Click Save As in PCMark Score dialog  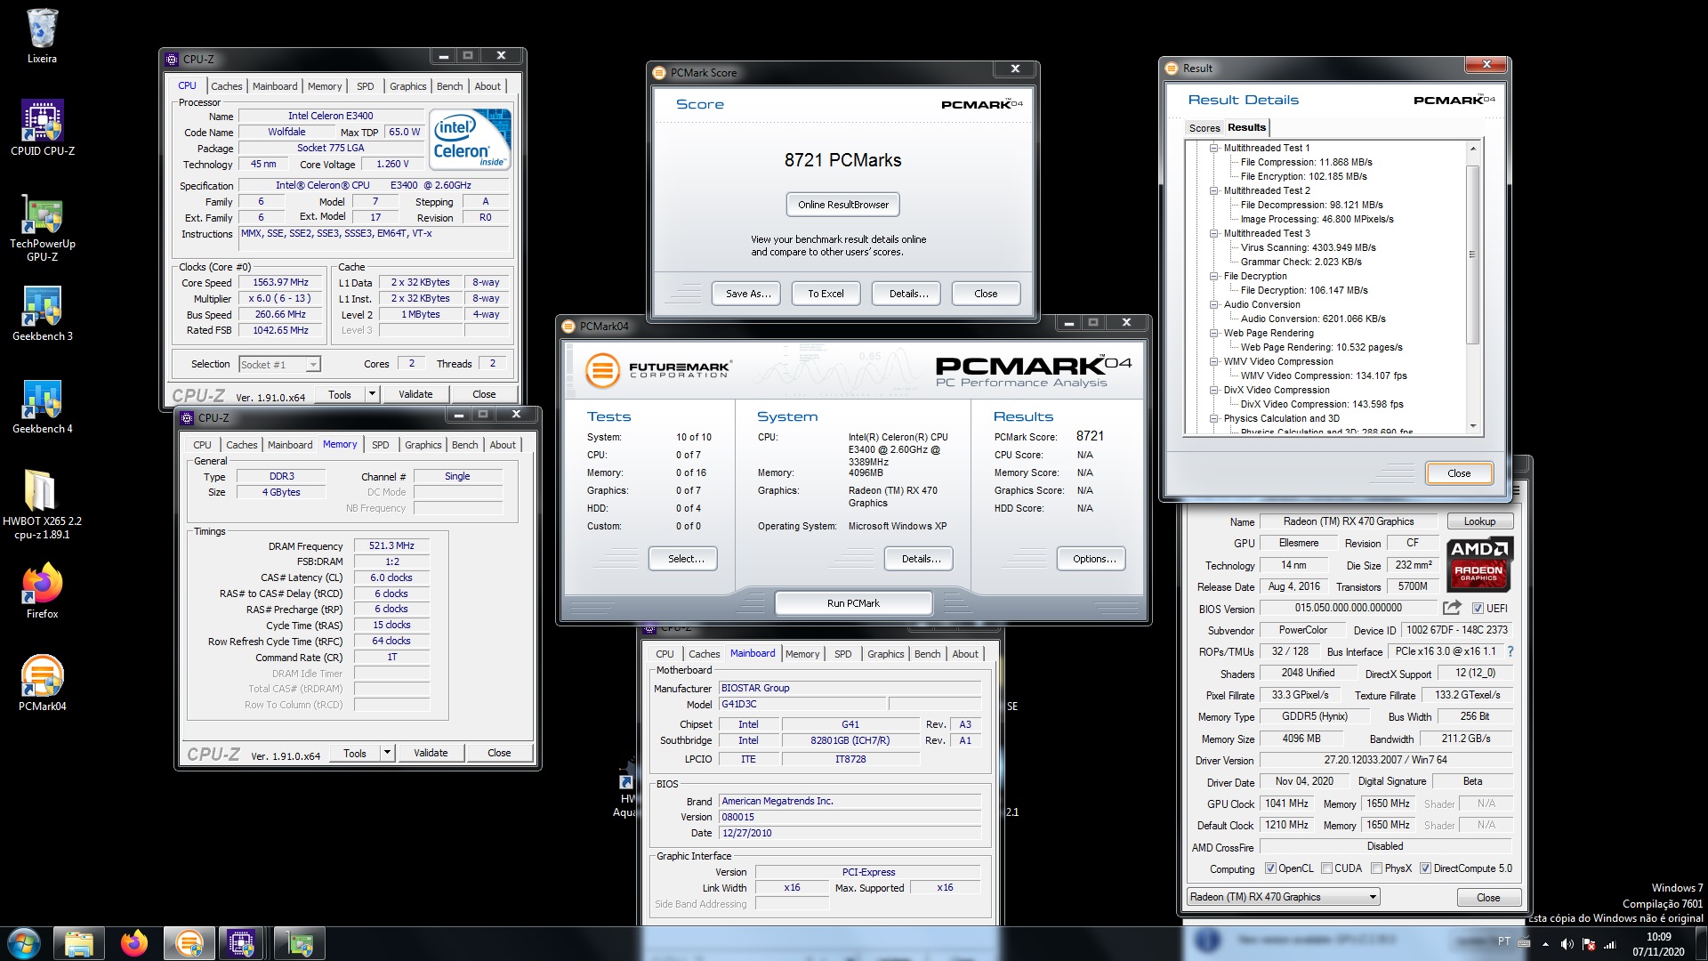[748, 294]
